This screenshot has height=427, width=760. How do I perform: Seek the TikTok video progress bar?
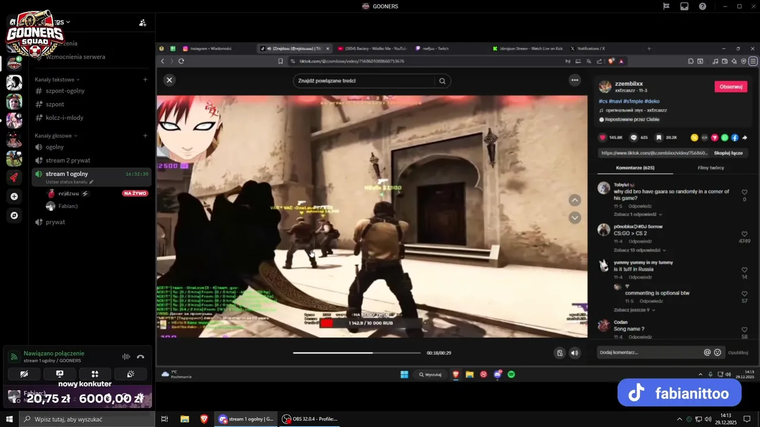pyautogui.click(x=356, y=353)
